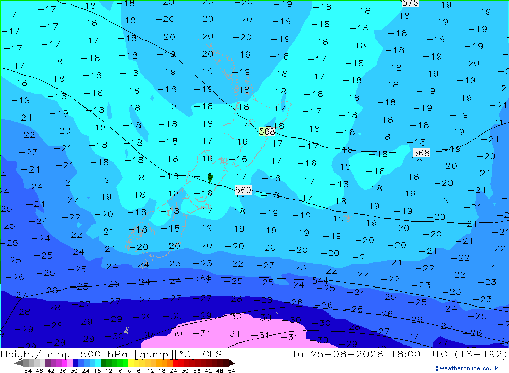Viewport: 509px width, 373px height.
Task: Click the positive "24" scale label below red
Action: (174, 371)
